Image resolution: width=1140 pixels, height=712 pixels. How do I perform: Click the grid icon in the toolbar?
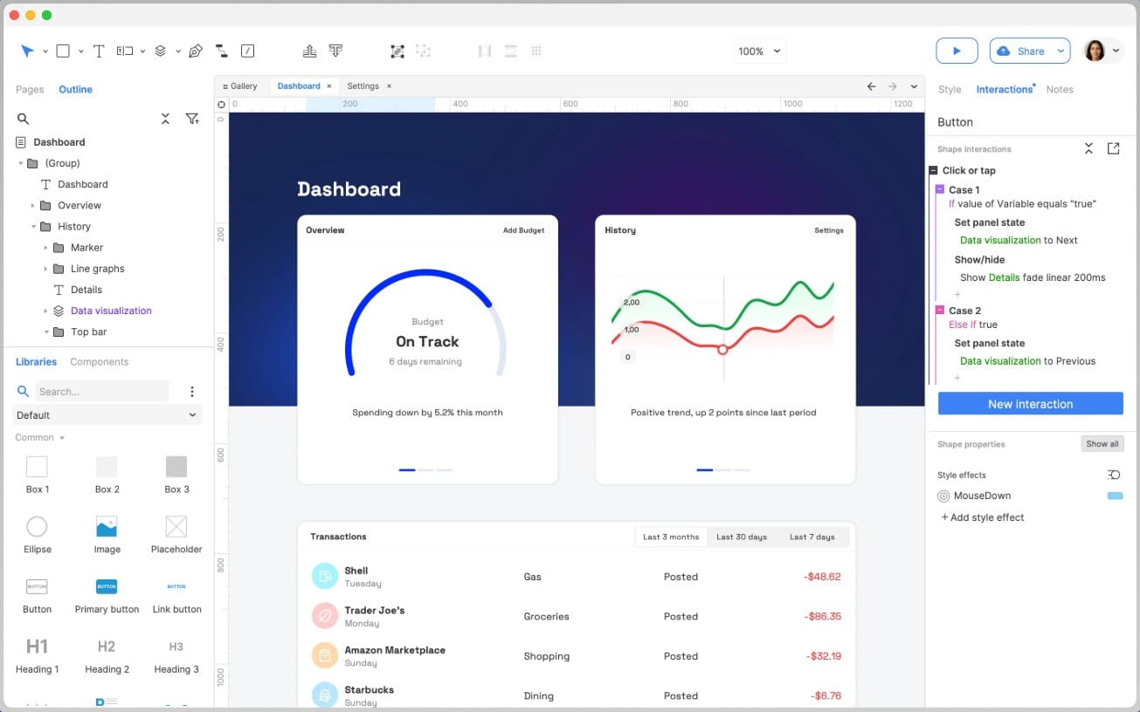pyautogui.click(x=536, y=51)
